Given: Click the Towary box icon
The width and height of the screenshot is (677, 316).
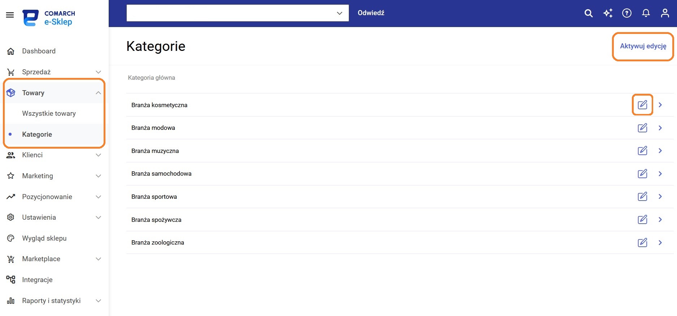Looking at the screenshot, I should 11,93.
